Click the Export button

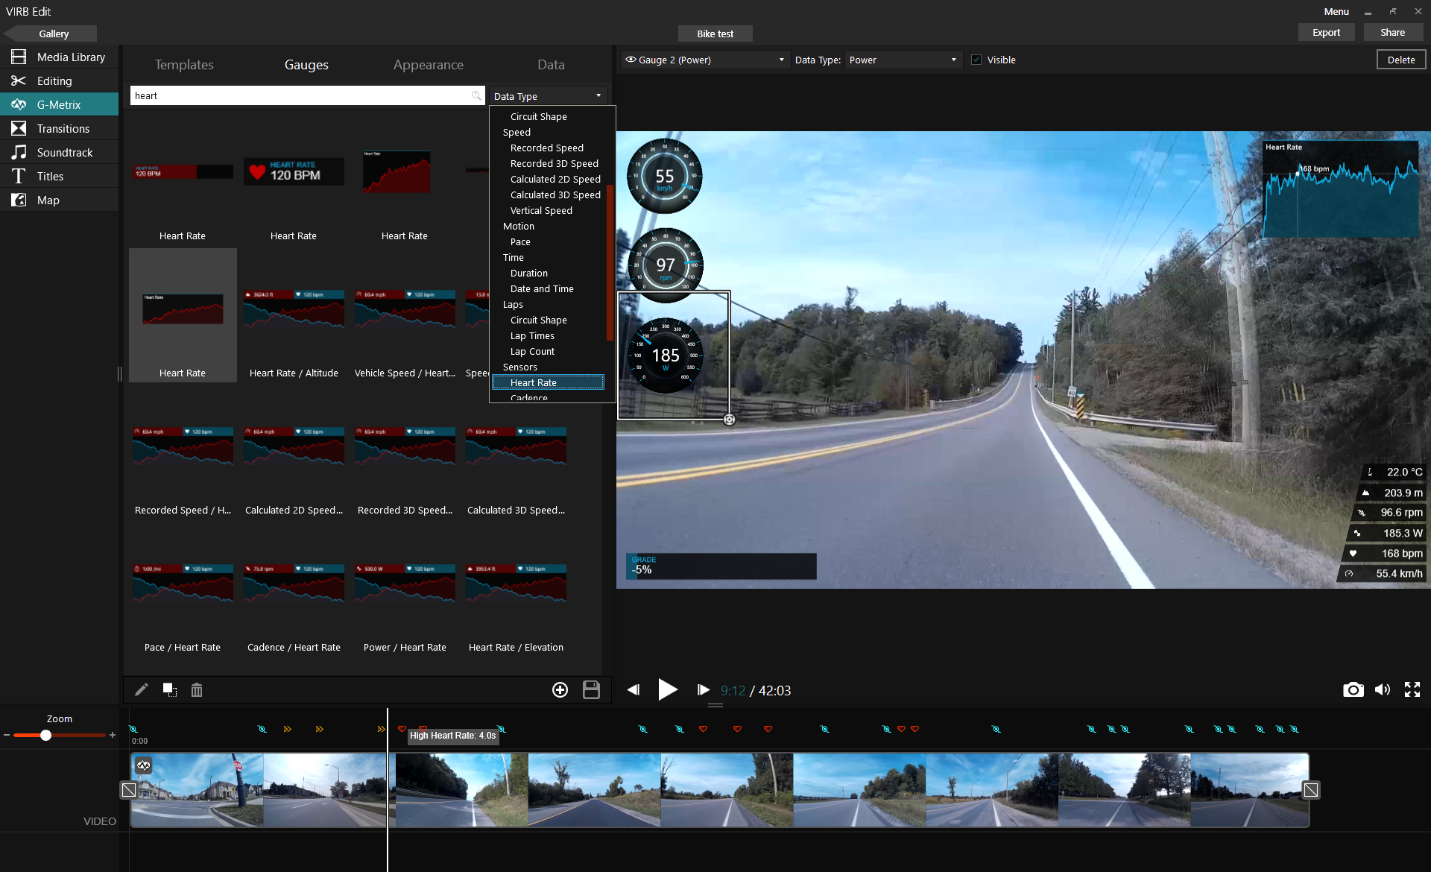(1326, 33)
